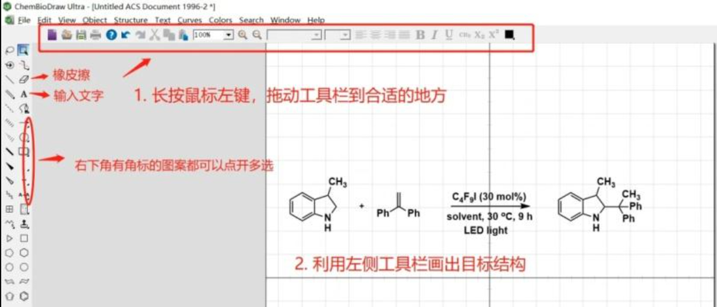Screen dimensions: 717x307
Task: Select the Eraser tool
Action: coord(24,78)
